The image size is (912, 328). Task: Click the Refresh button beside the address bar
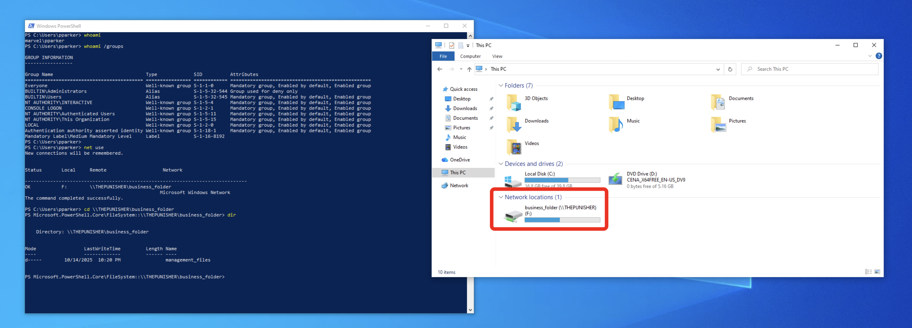click(x=730, y=69)
